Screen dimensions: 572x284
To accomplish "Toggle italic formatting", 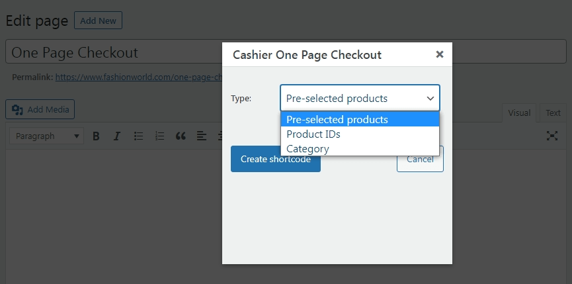I will click(x=117, y=136).
